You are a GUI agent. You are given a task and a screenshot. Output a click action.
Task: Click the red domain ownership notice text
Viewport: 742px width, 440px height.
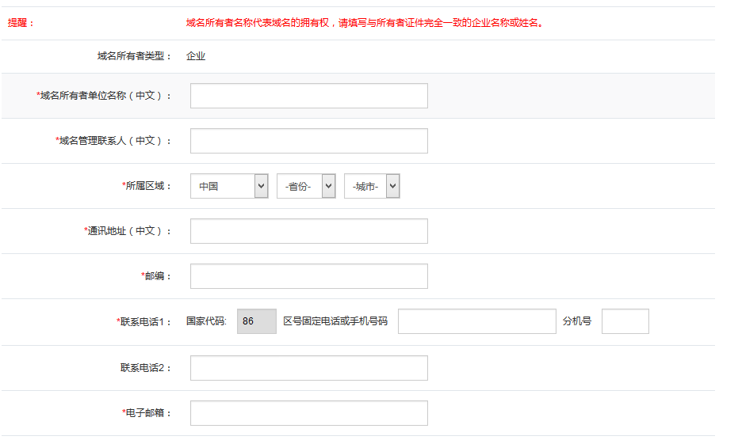[x=365, y=23]
